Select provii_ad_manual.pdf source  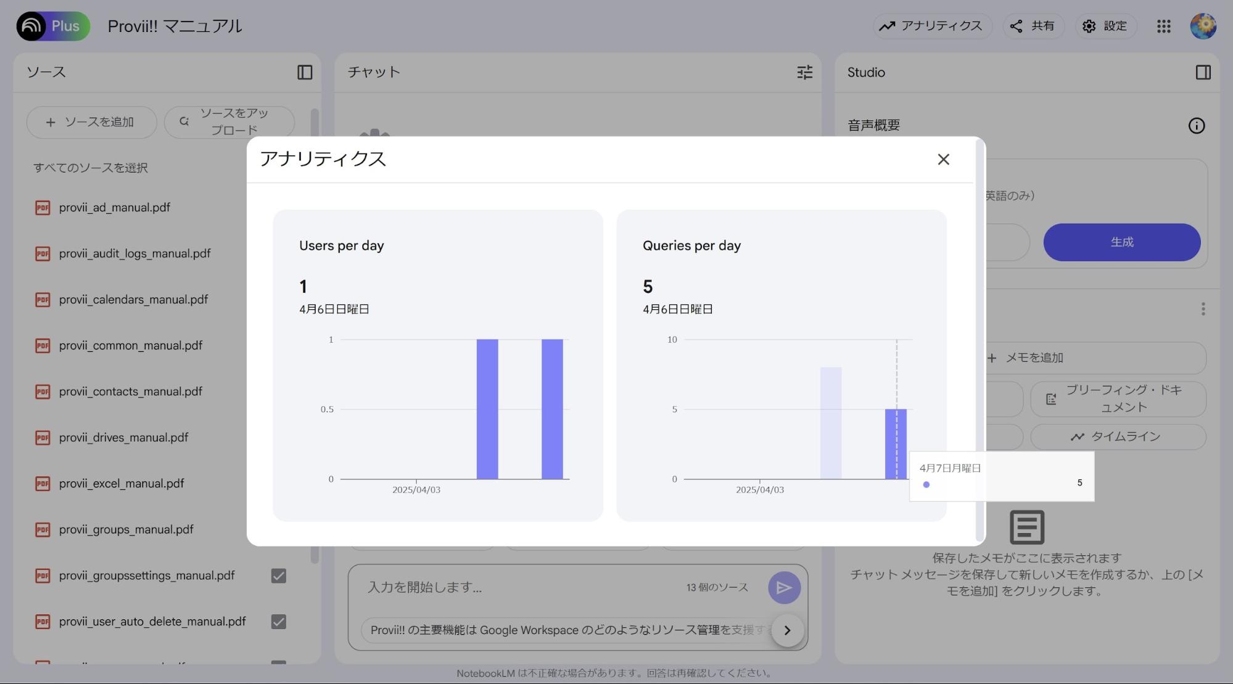pyautogui.click(x=115, y=208)
